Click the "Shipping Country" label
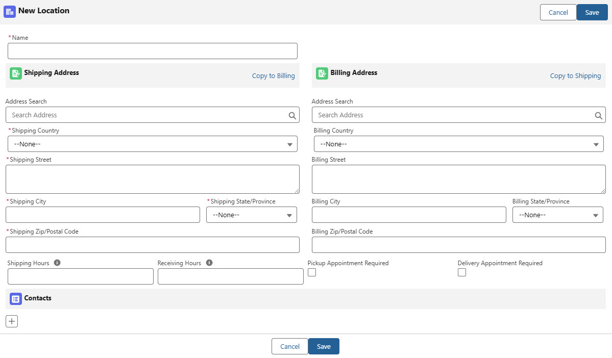The height and width of the screenshot is (358, 612). tap(36, 130)
